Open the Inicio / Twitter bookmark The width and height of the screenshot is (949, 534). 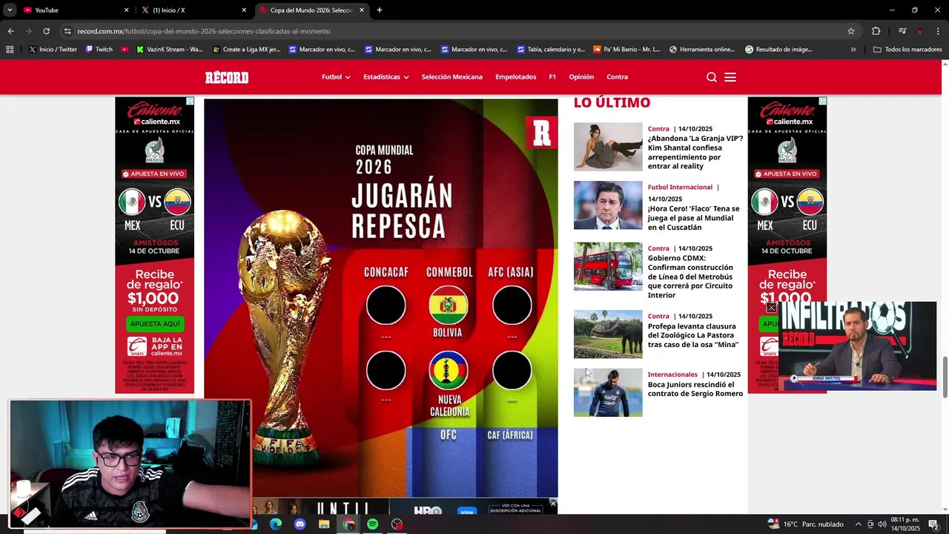tap(53, 50)
